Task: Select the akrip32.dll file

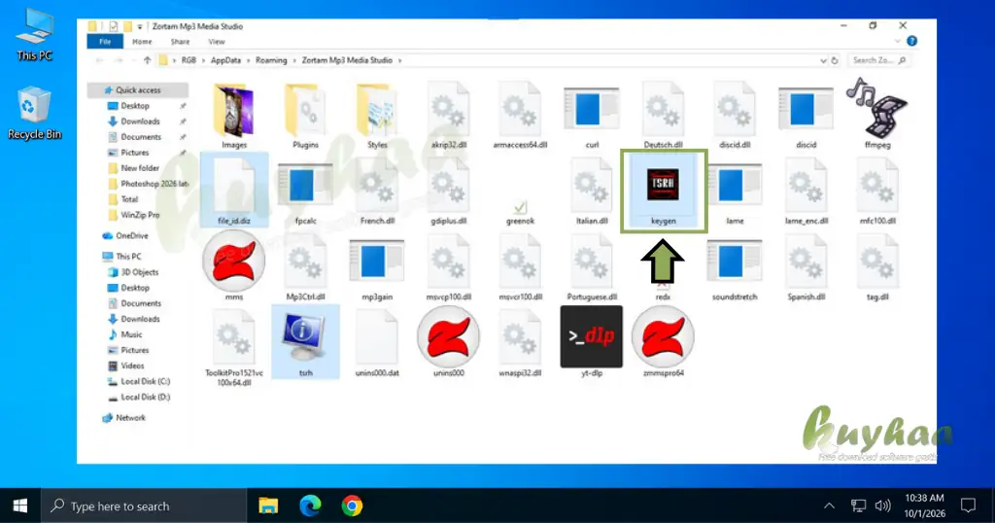Action: pyautogui.click(x=449, y=111)
